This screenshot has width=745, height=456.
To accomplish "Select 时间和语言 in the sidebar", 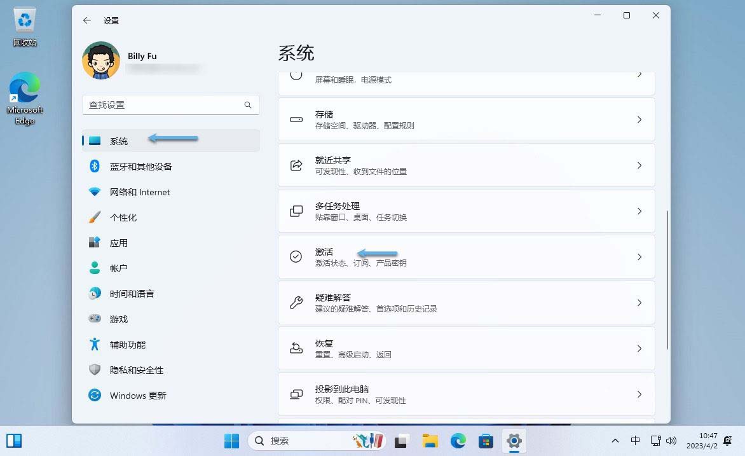I will (x=132, y=294).
